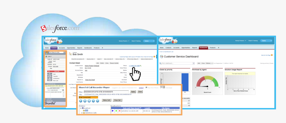Click Logout link in Call Recorder Player
The height and width of the screenshot is (123, 286).
pos(141,88)
